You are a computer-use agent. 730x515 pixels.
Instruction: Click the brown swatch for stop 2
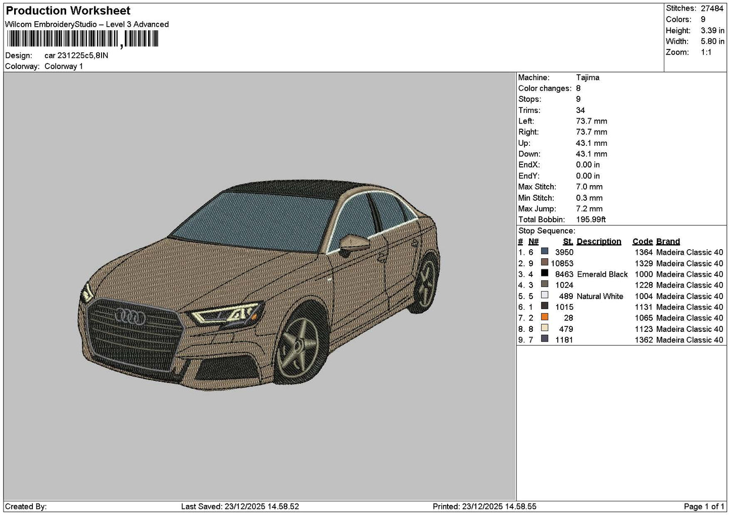pos(545,262)
